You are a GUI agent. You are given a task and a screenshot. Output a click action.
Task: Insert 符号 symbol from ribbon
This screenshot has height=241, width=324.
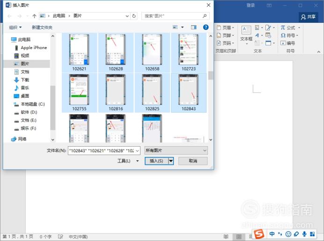pos(289,35)
